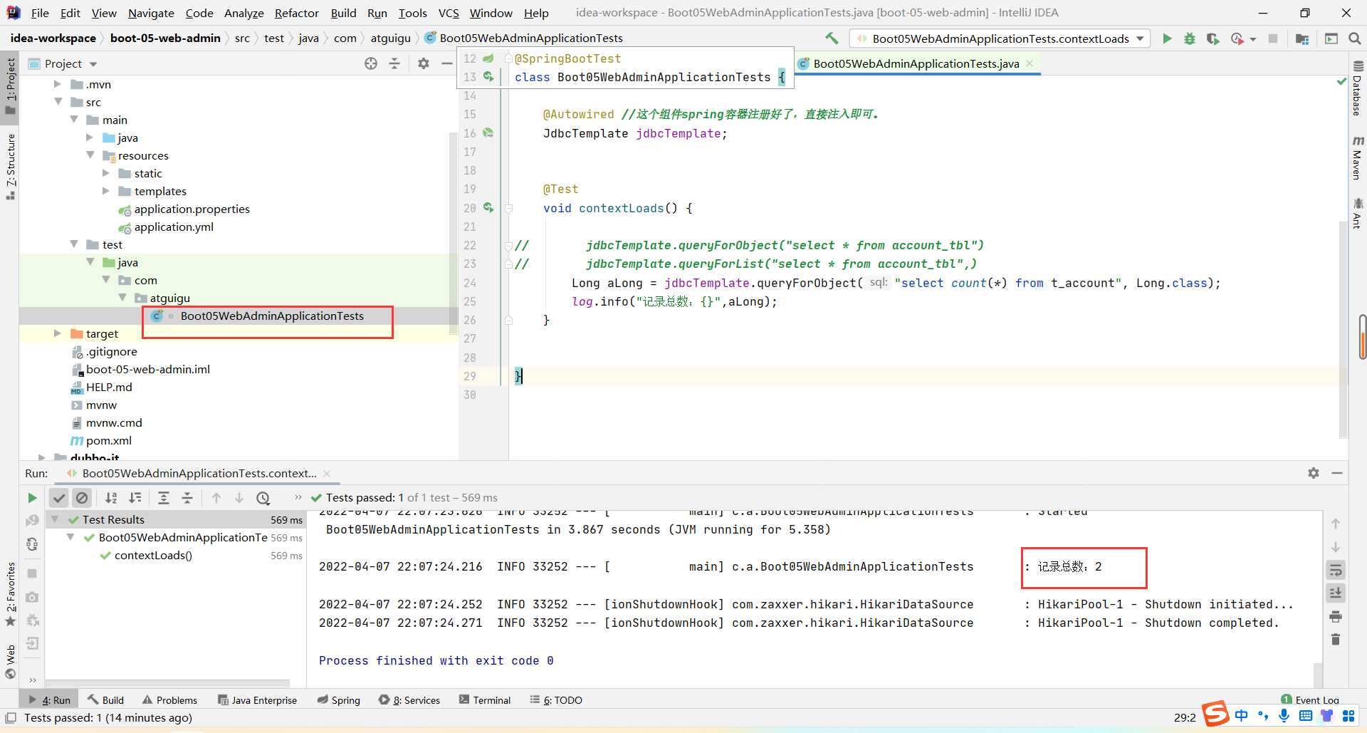Toggle soft-wrap in the console output
Viewport: 1367px width, 733px height.
tap(1336, 570)
